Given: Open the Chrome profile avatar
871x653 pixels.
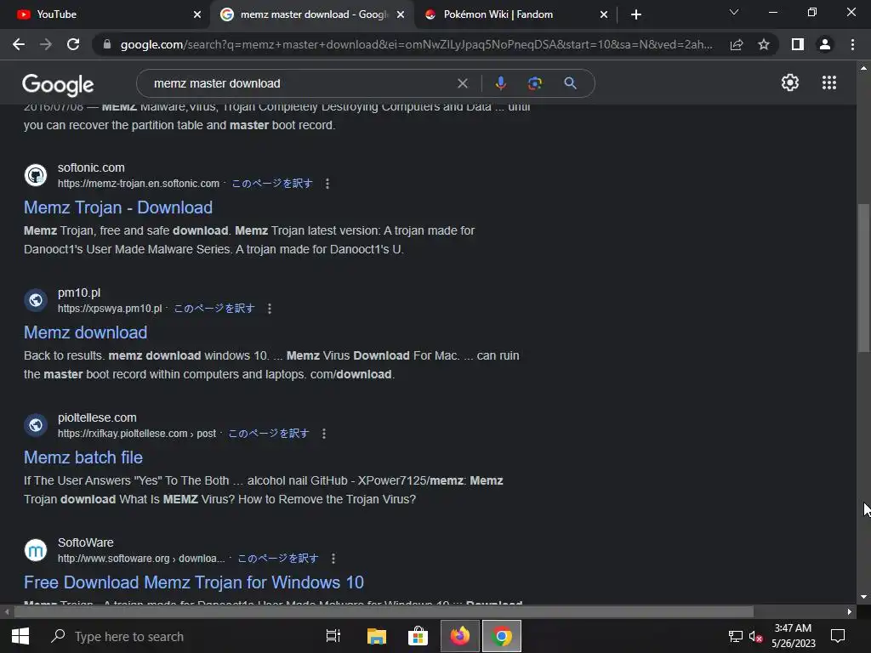Looking at the screenshot, I should pos(825,44).
